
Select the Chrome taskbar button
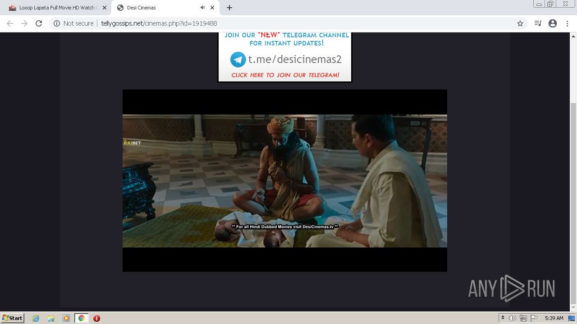point(82,318)
